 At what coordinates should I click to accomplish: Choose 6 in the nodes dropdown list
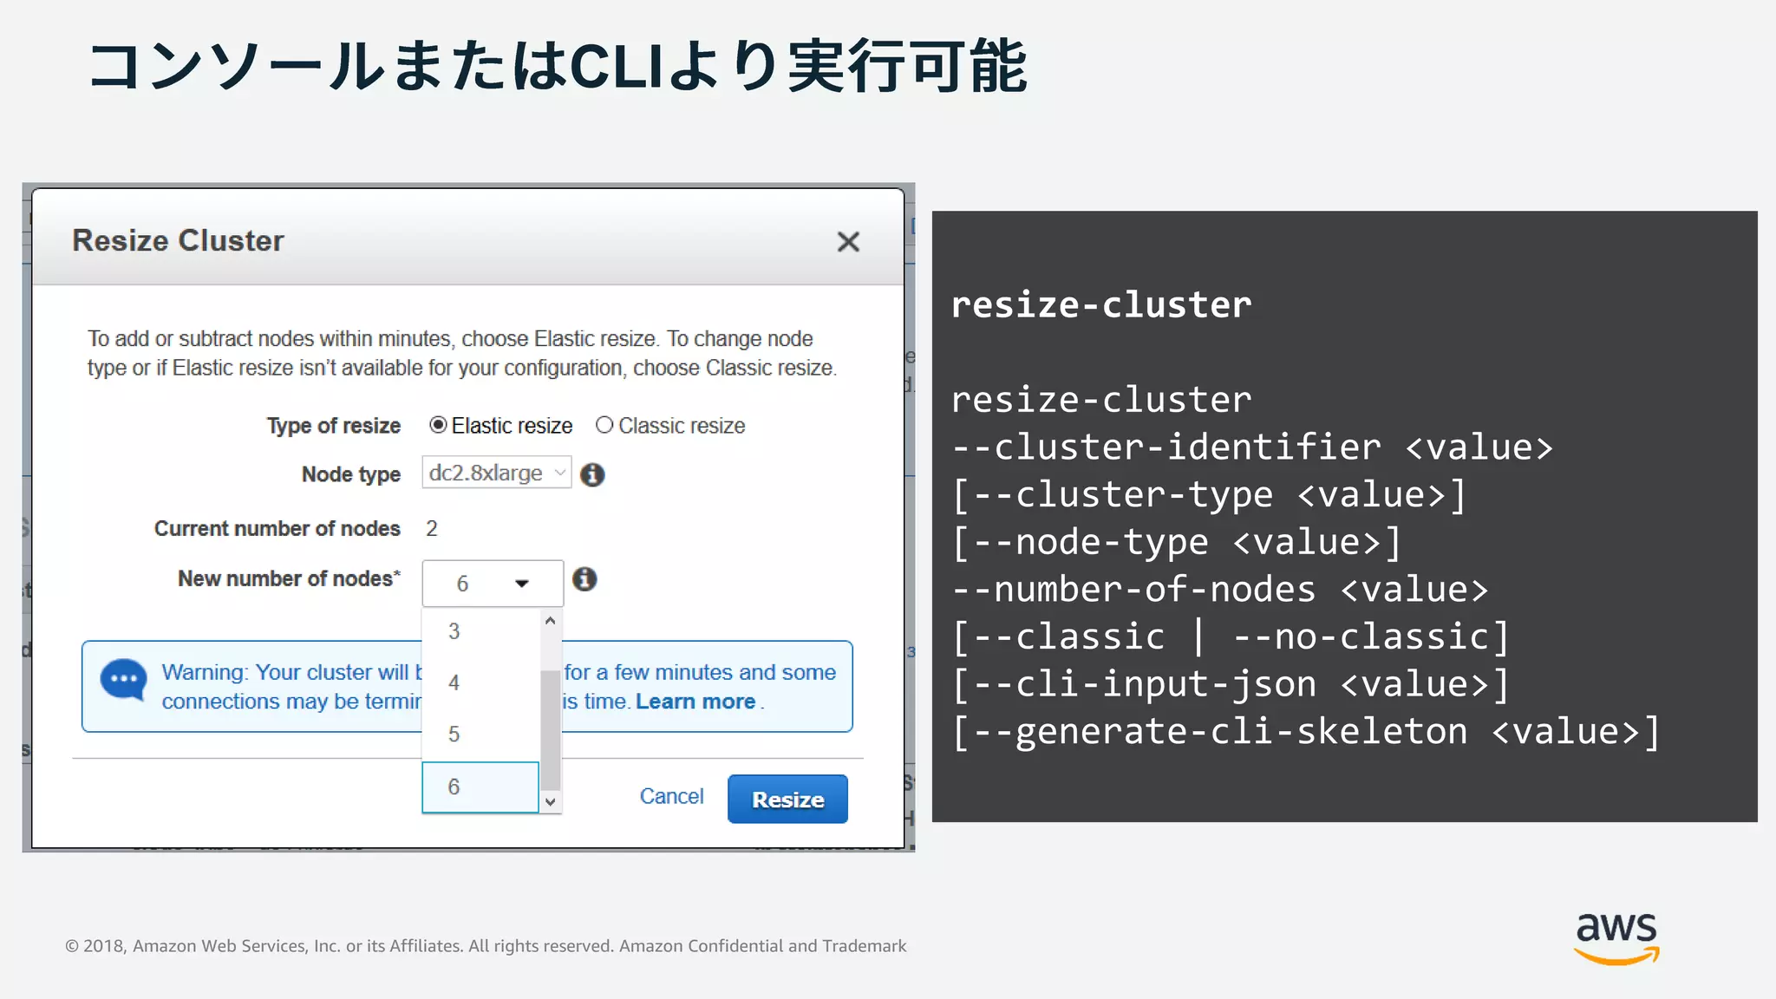[480, 787]
